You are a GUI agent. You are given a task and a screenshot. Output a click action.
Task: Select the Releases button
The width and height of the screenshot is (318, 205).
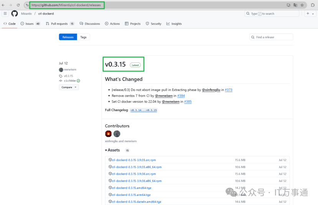tap(68, 37)
